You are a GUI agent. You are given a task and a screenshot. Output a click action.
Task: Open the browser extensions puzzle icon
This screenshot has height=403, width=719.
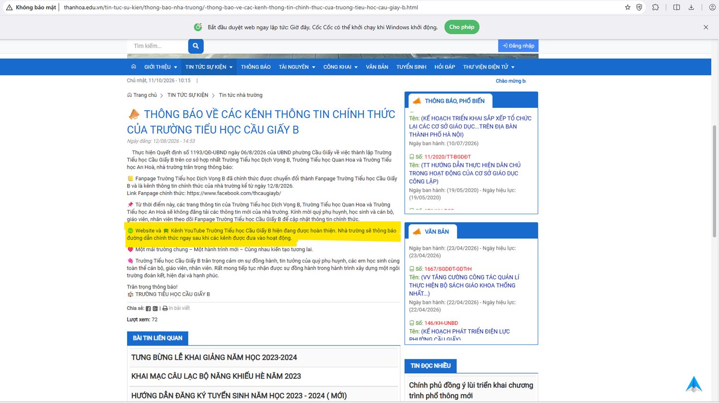655,7
